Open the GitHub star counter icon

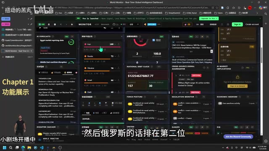[114, 24]
